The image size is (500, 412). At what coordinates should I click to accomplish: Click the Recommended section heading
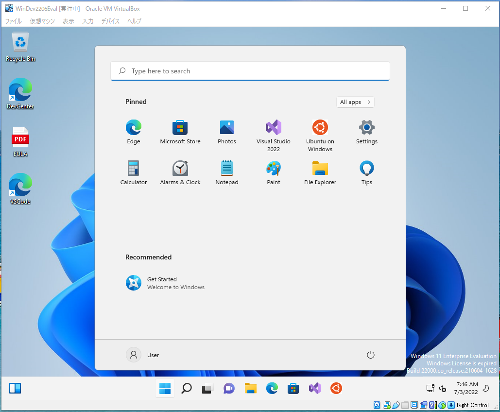tap(148, 257)
